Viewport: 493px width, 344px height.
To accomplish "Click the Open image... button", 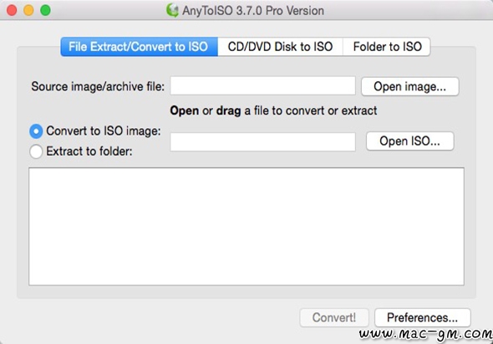I will (x=410, y=86).
